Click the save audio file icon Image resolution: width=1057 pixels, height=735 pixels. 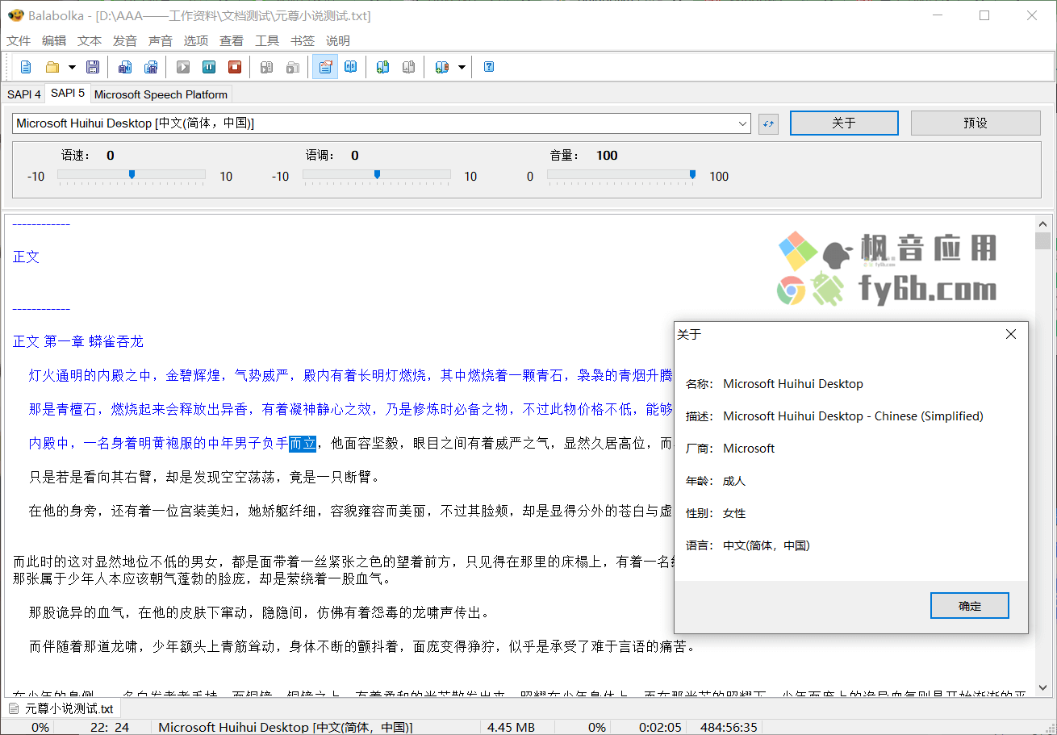pos(124,67)
